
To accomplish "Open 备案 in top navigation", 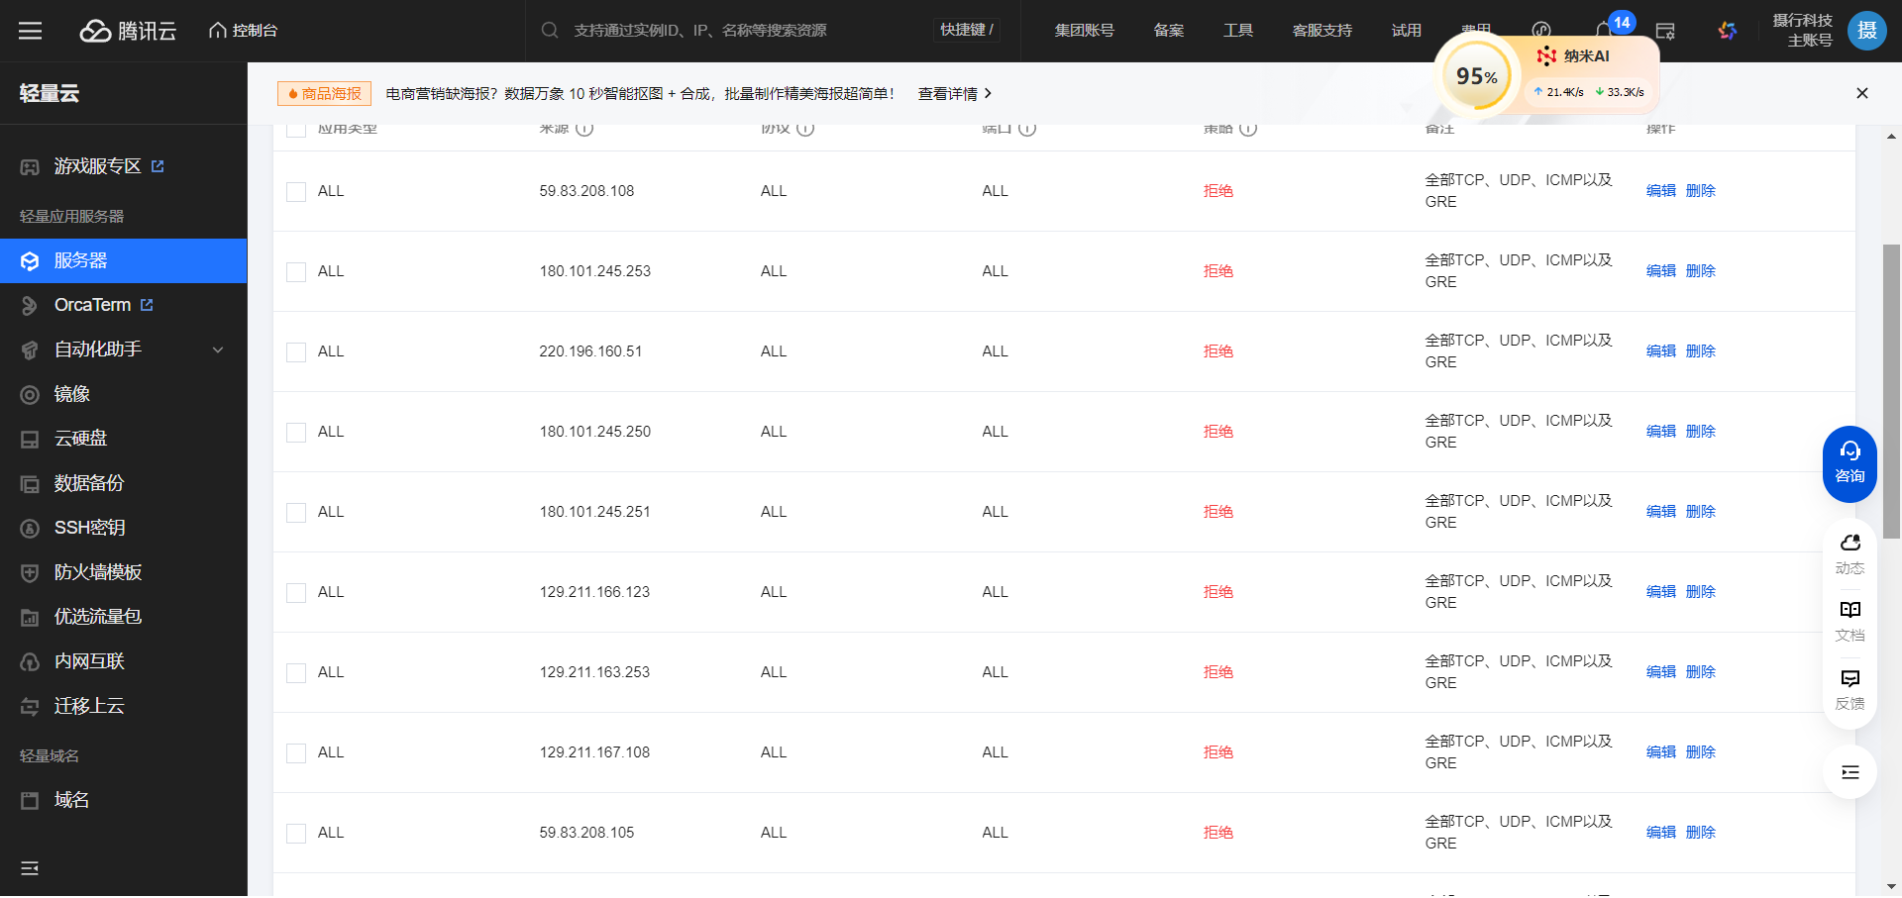I will [x=1169, y=31].
